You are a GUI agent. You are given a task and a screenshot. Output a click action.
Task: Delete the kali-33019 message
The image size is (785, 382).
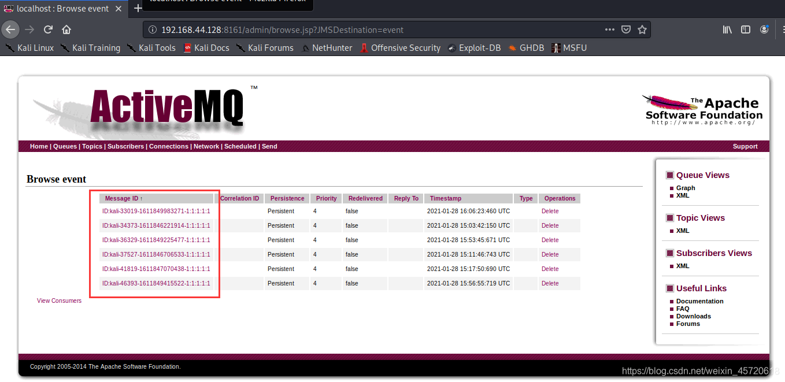tap(550, 211)
